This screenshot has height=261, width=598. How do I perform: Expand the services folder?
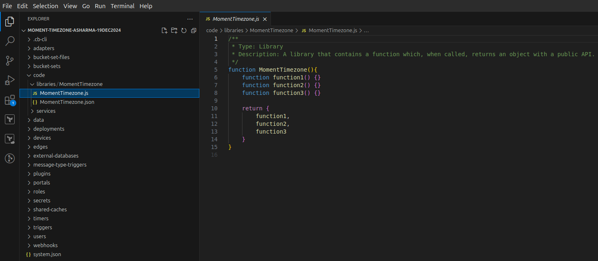pyautogui.click(x=46, y=111)
